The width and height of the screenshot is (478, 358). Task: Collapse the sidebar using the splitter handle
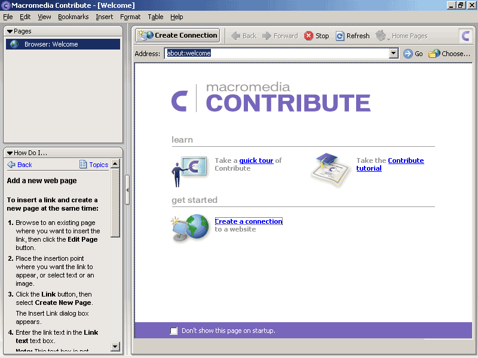coord(127,190)
